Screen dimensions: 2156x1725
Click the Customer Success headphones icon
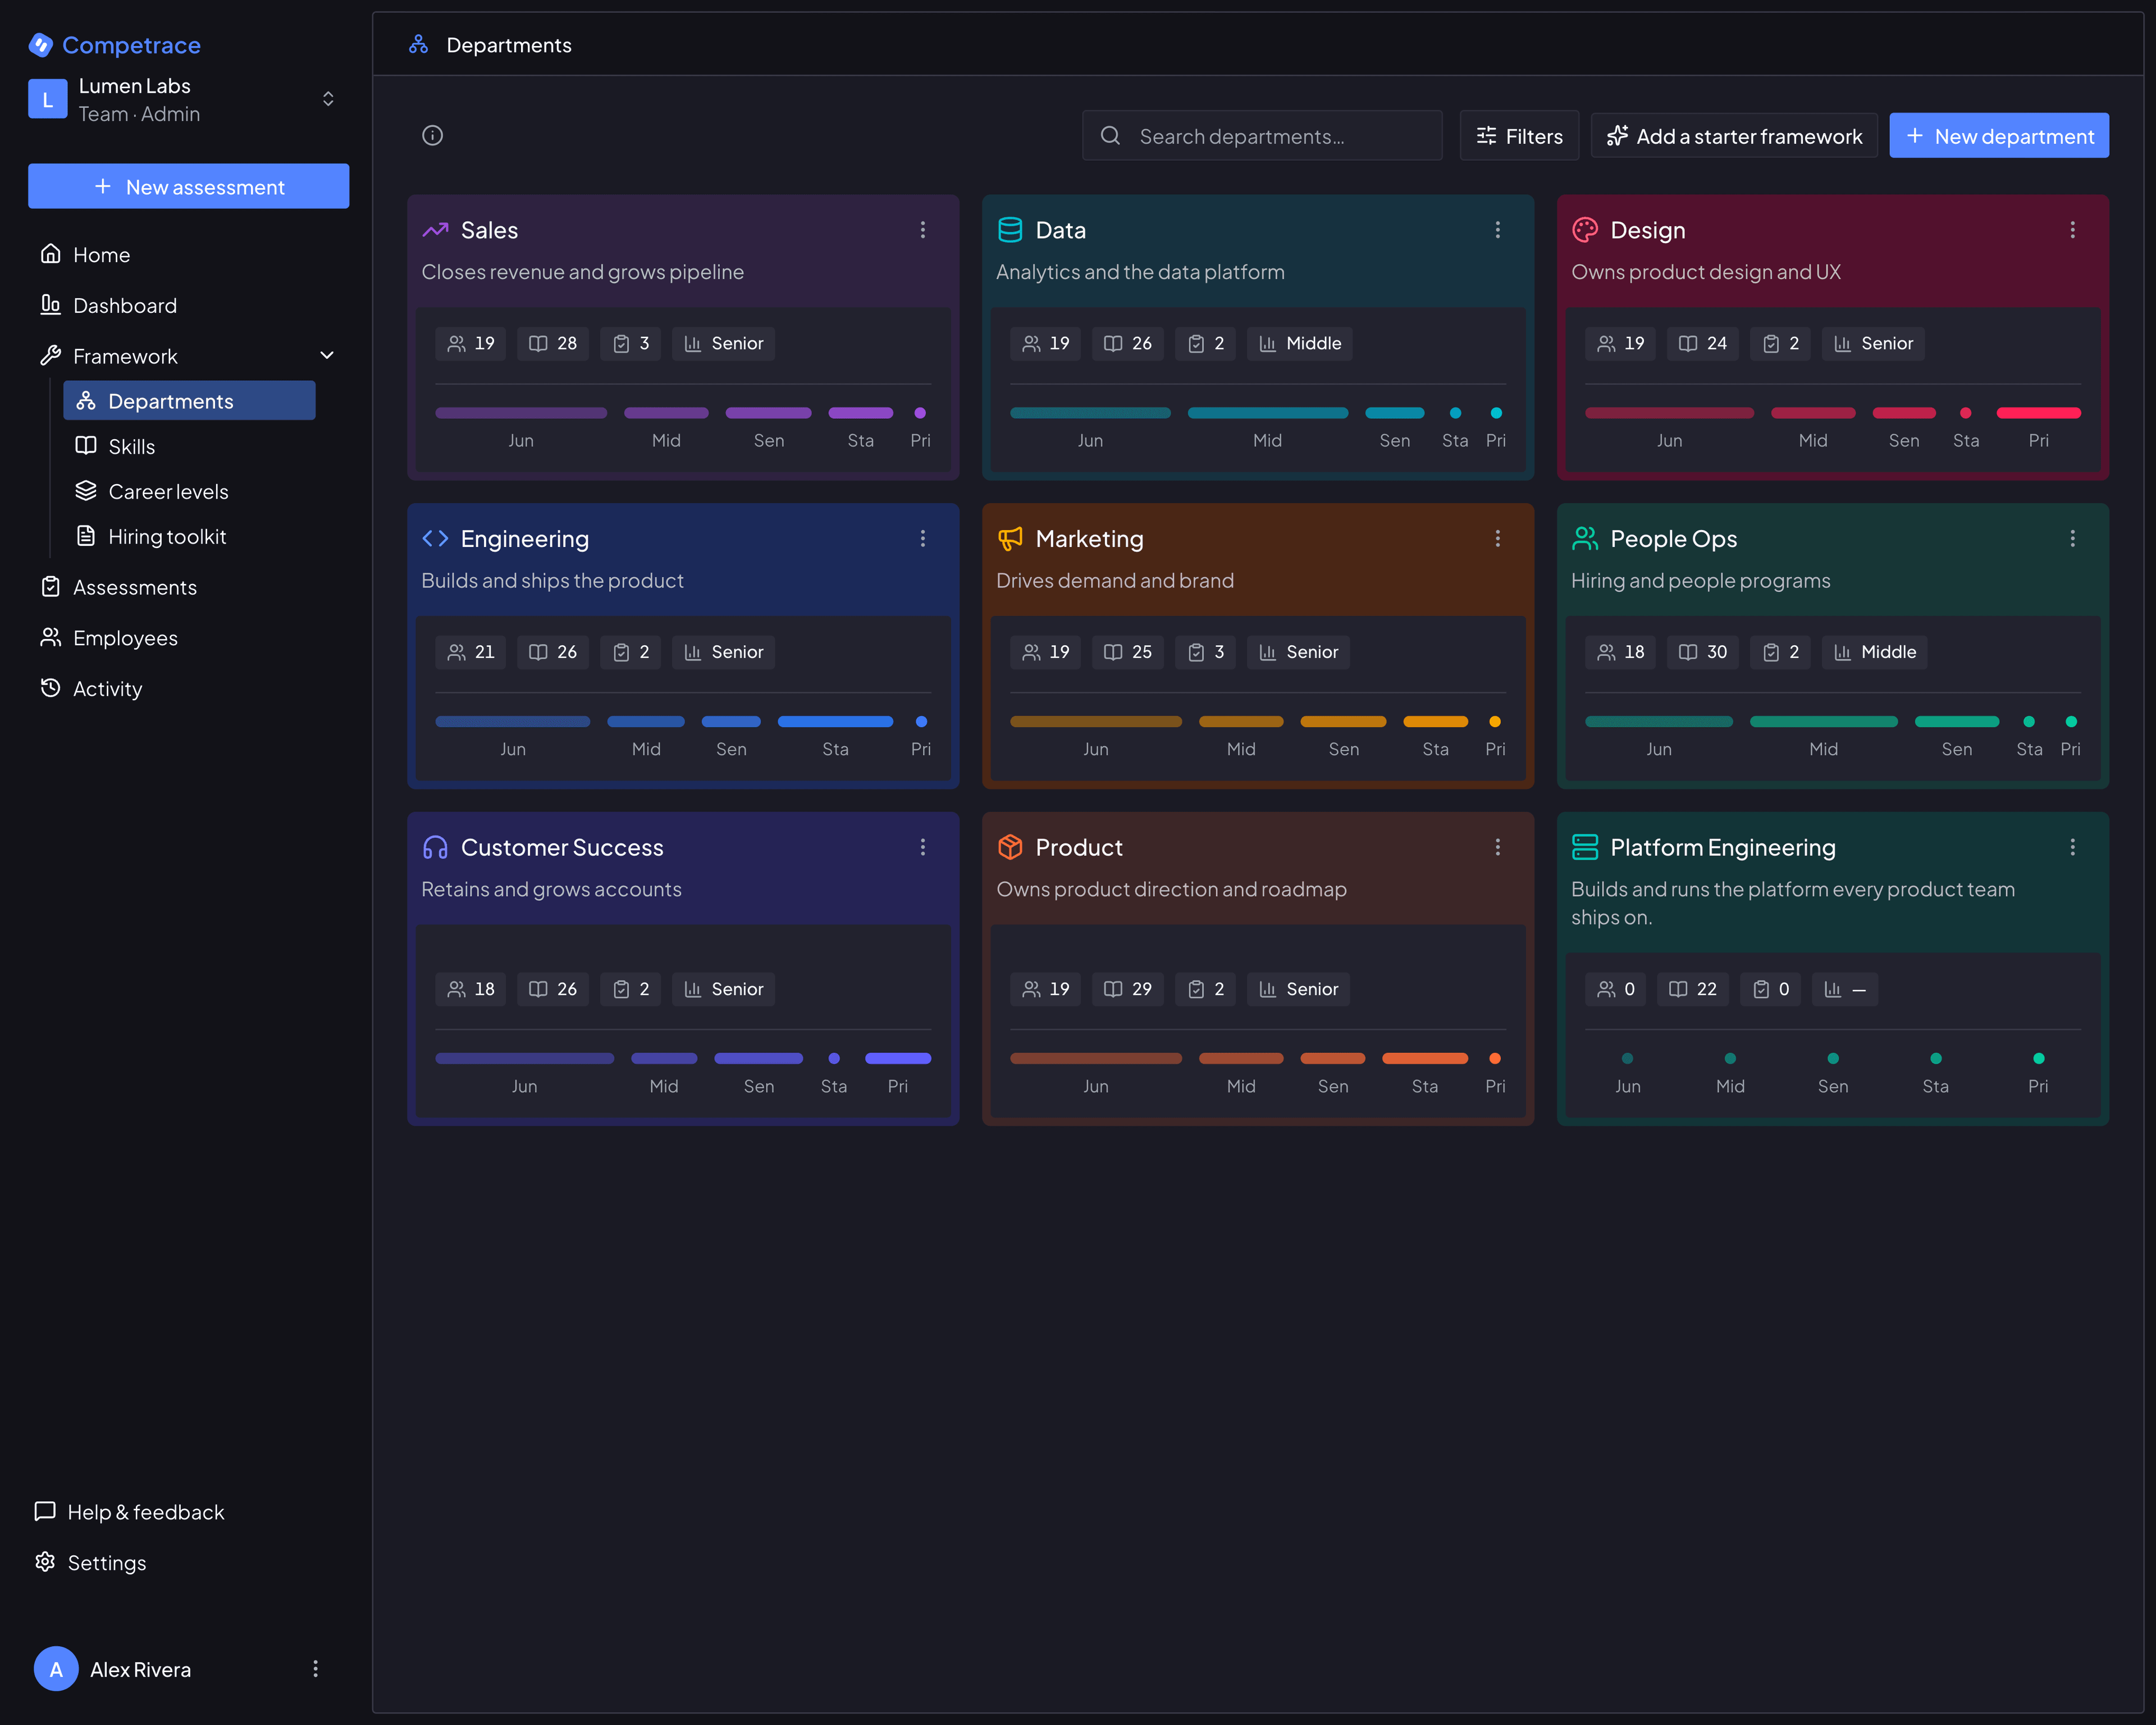435,847
